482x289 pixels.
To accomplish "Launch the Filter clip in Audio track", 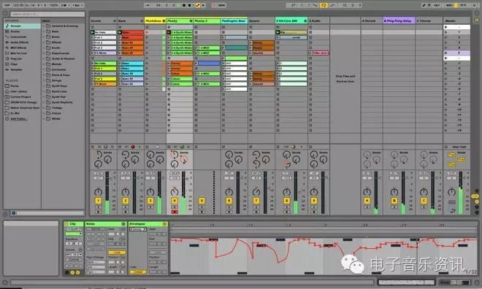I will 311,53.
